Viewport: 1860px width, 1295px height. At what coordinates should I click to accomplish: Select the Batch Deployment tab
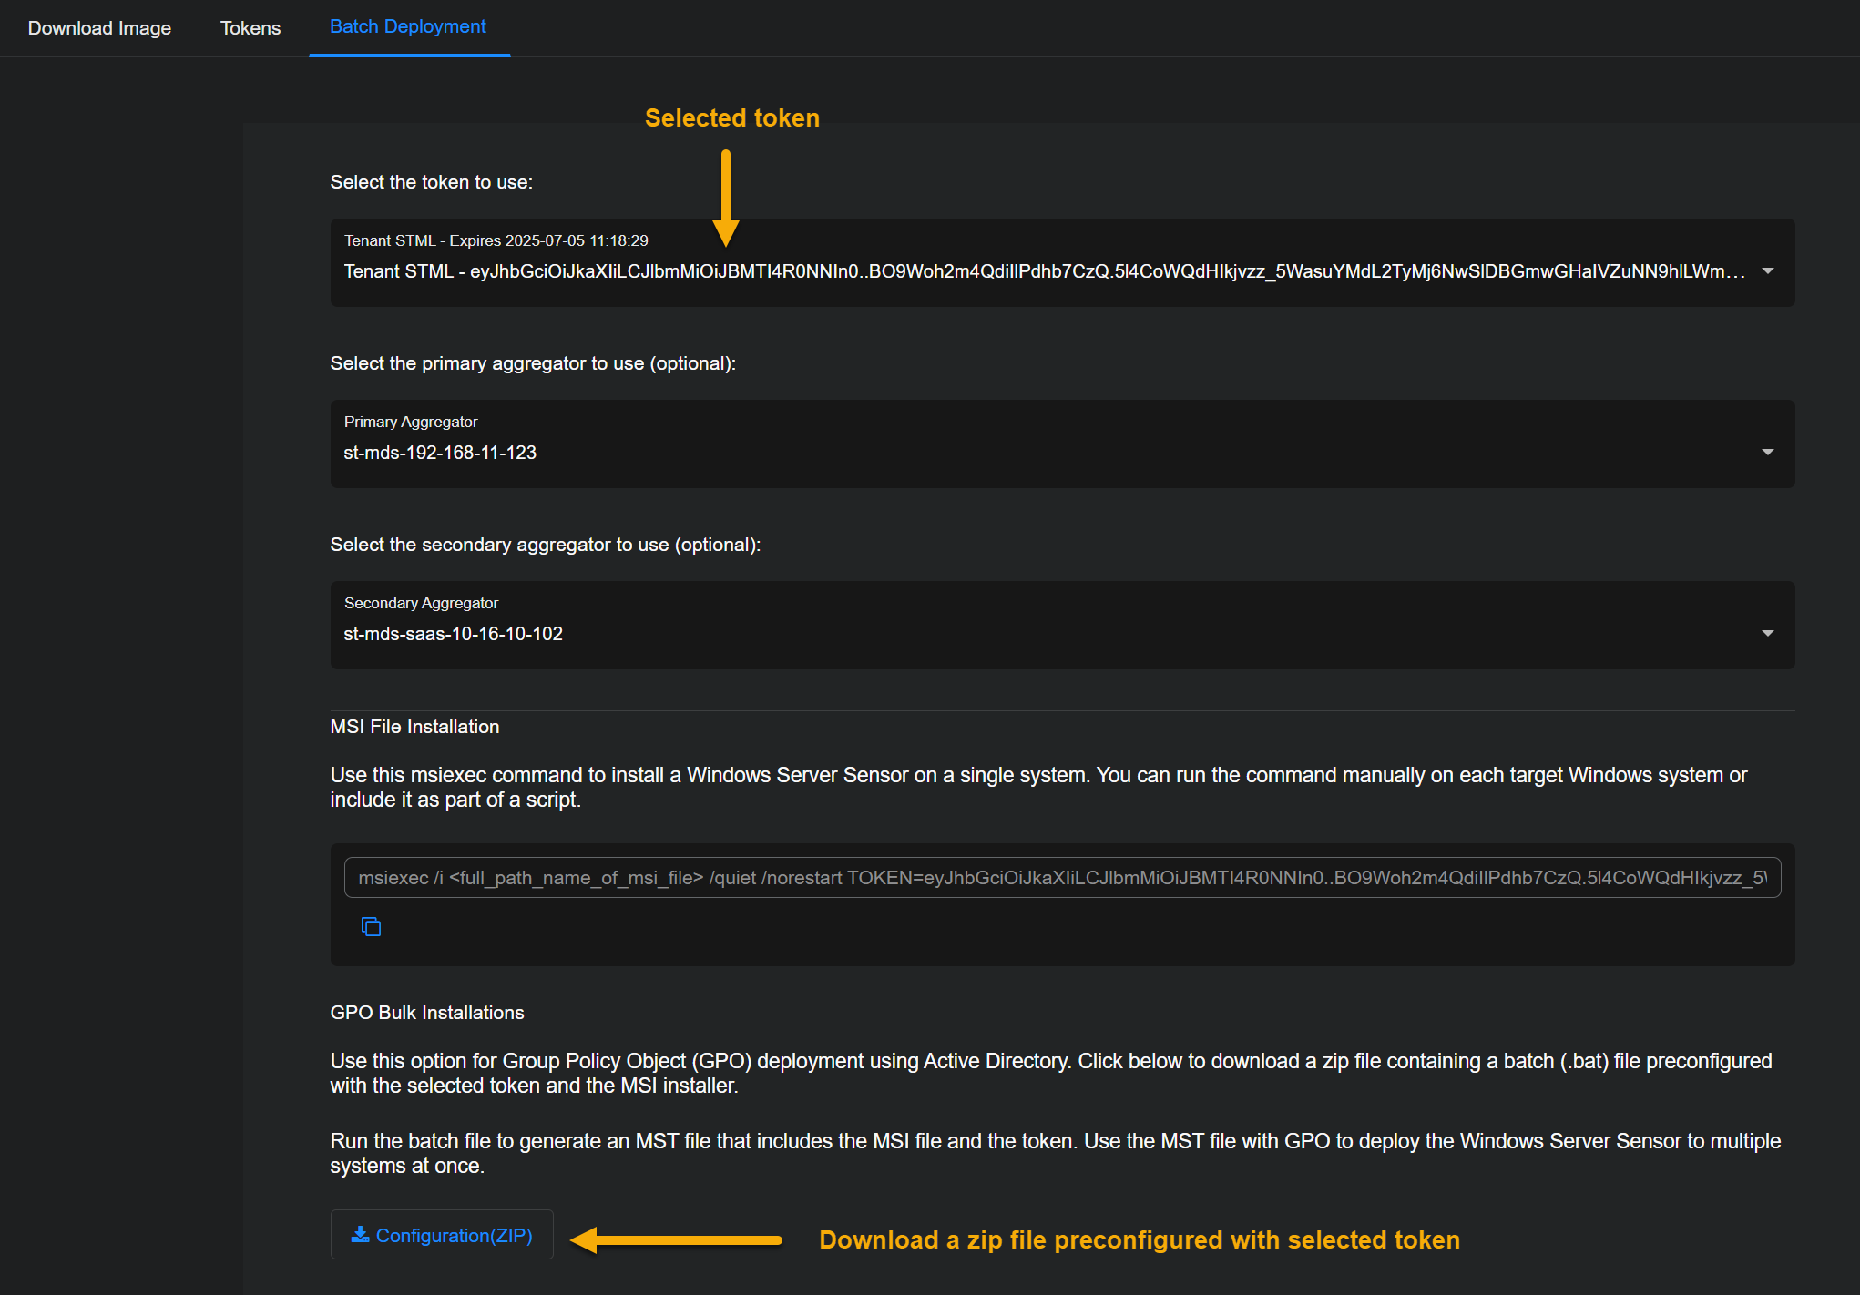pyautogui.click(x=408, y=27)
